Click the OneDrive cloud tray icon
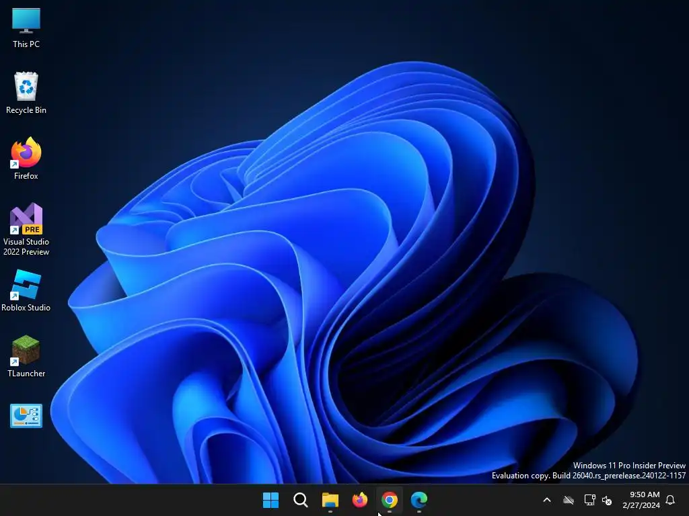 (569, 500)
